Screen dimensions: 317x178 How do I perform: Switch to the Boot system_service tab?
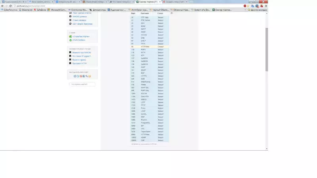41,2
